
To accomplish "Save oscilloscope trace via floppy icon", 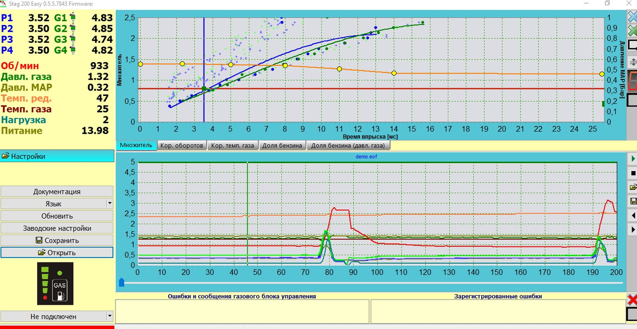I will [633, 201].
